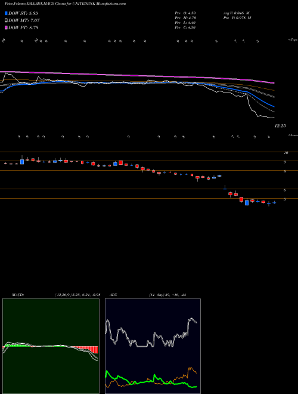Click the price axis label 8
298x394 pixels.
click(x=285, y=171)
